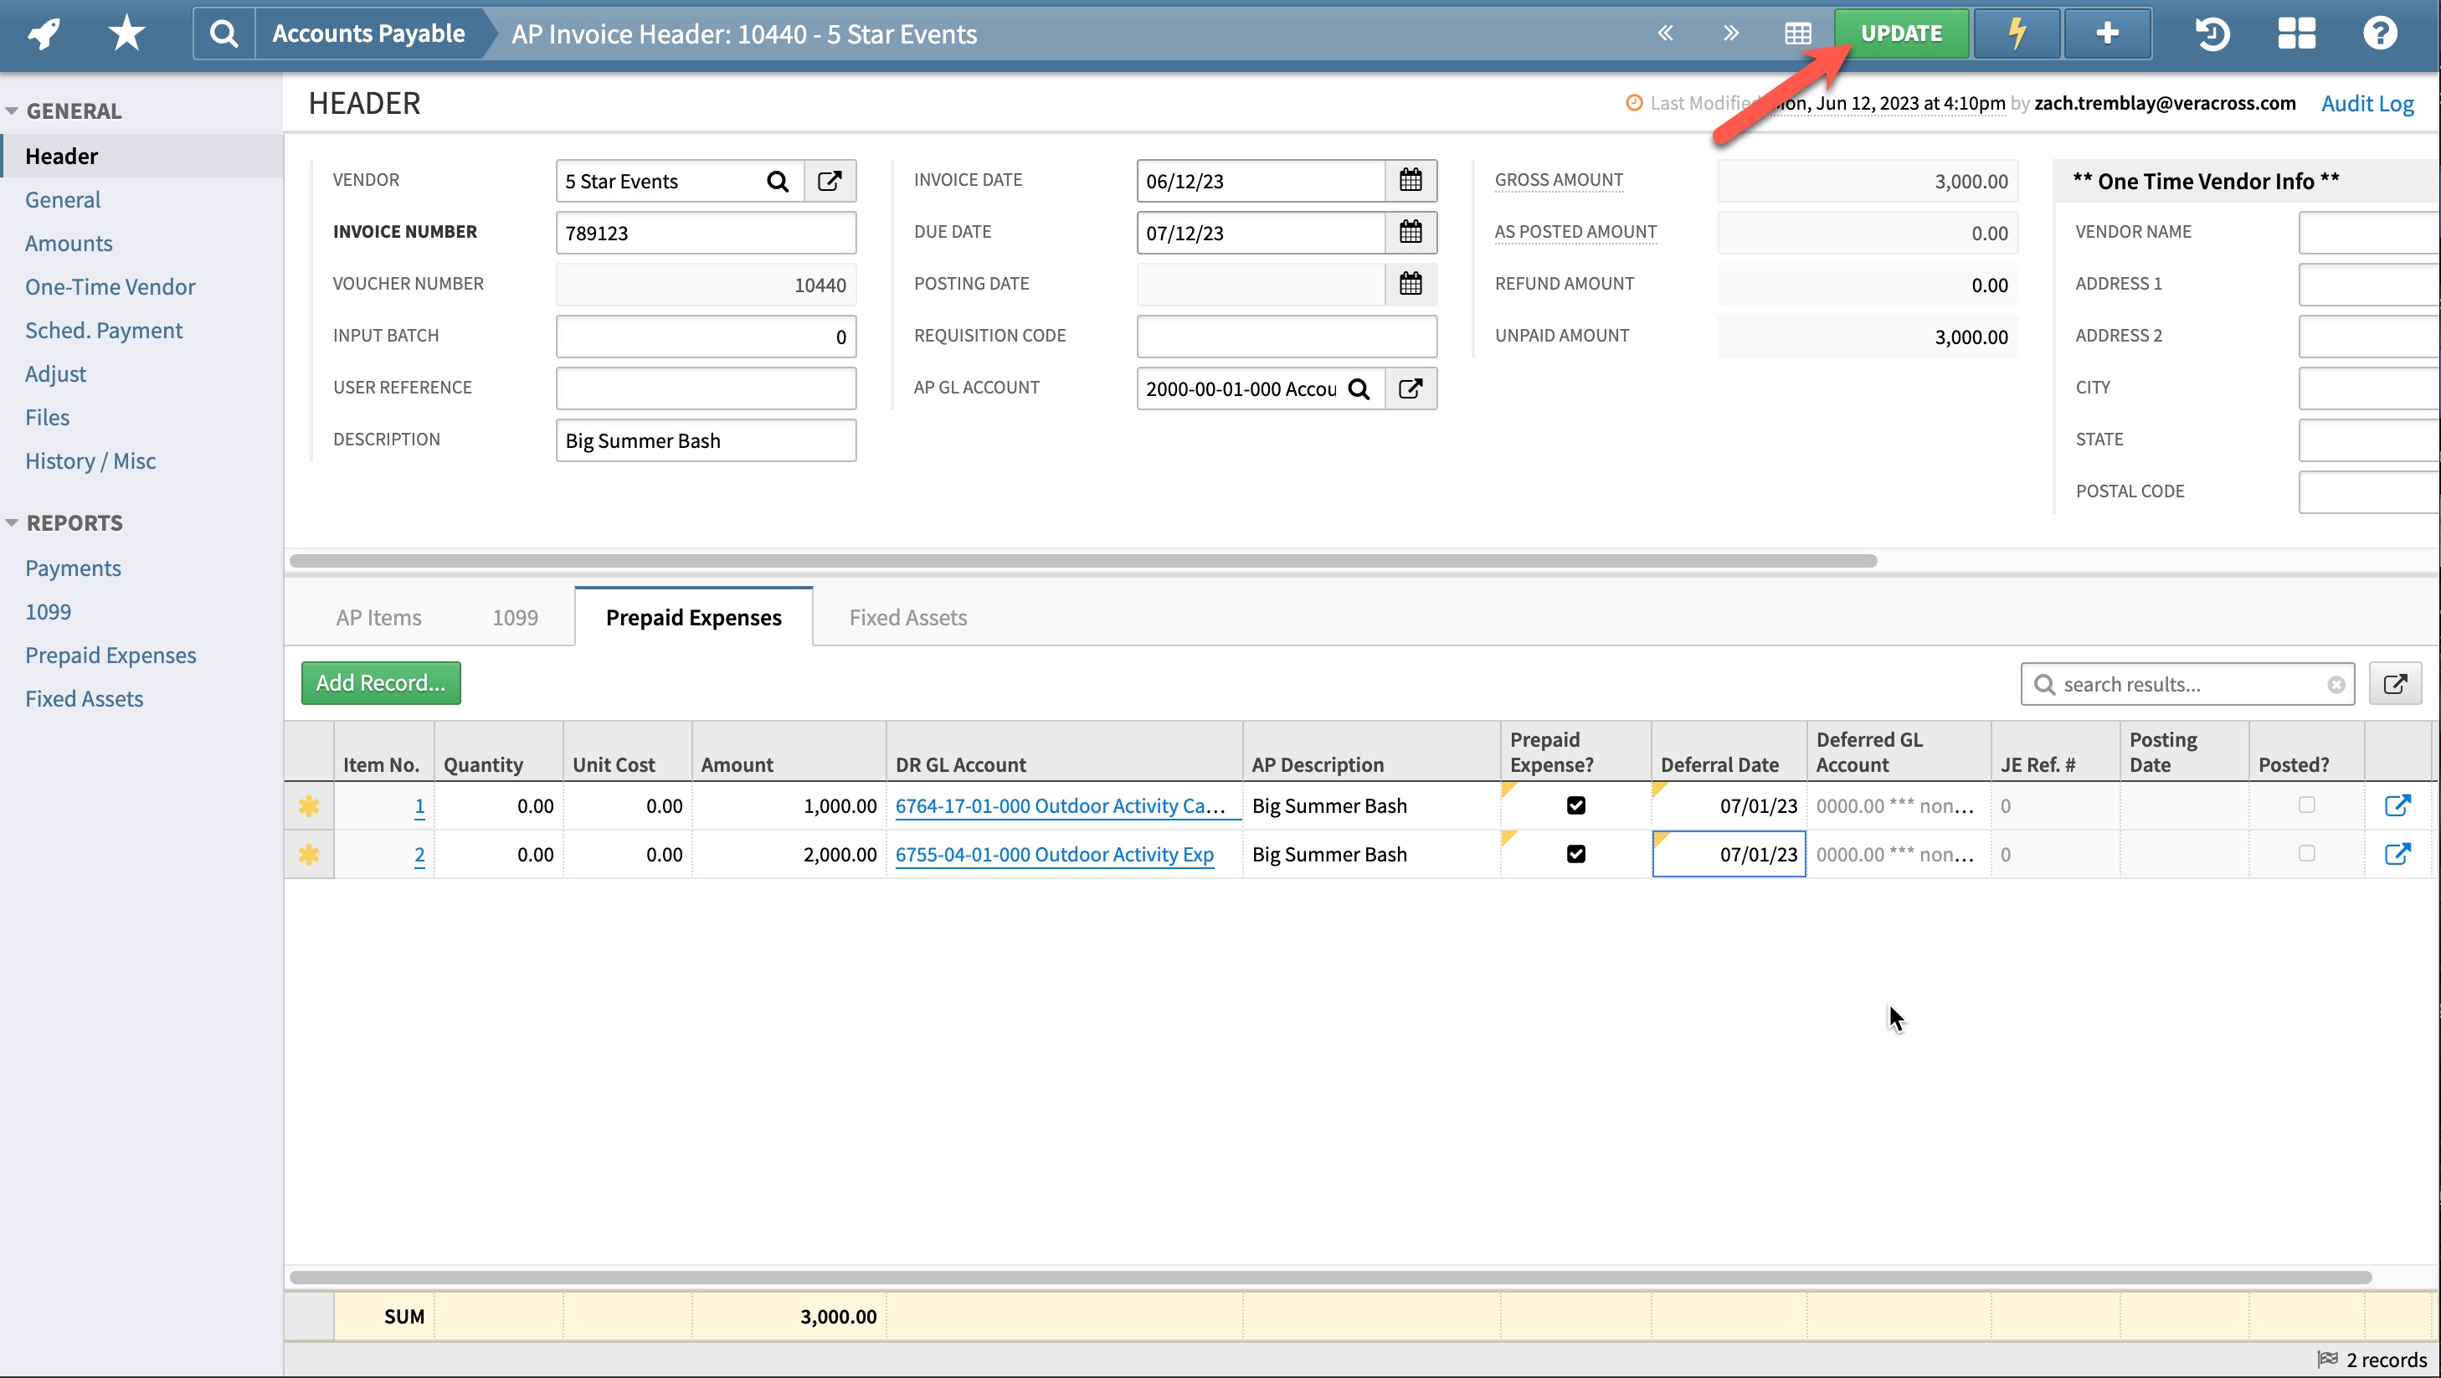Open the Audit Log link

click(x=2367, y=103)
